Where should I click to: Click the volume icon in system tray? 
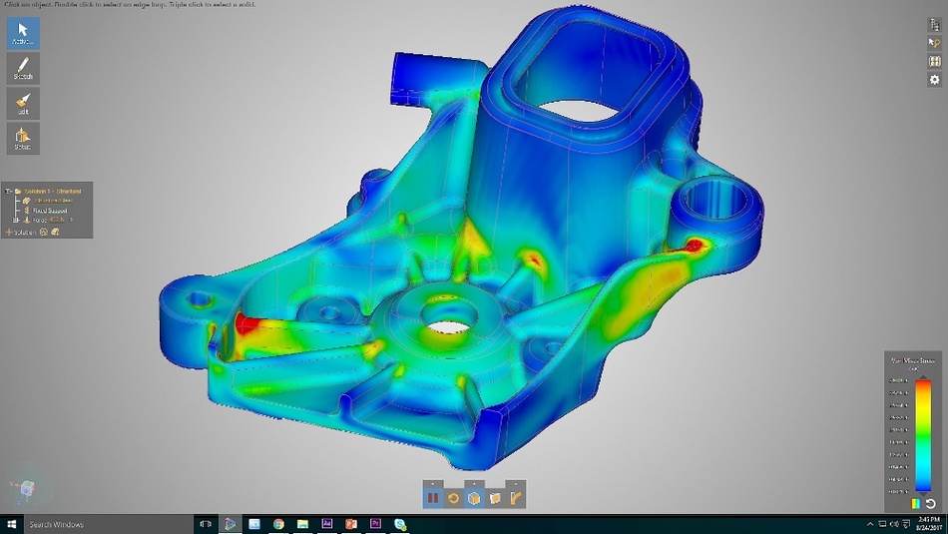click(894, 524)
